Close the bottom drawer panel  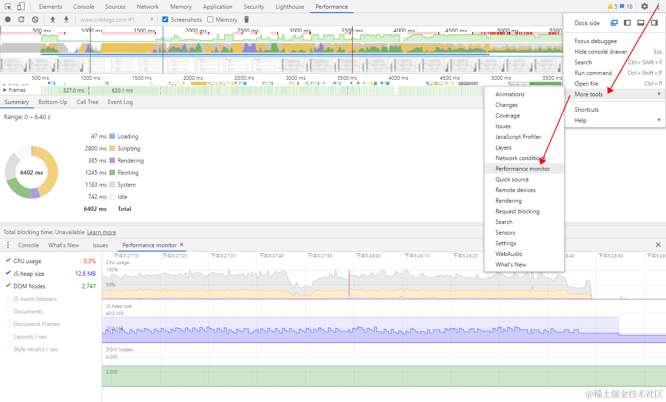(x=658, y=245)
